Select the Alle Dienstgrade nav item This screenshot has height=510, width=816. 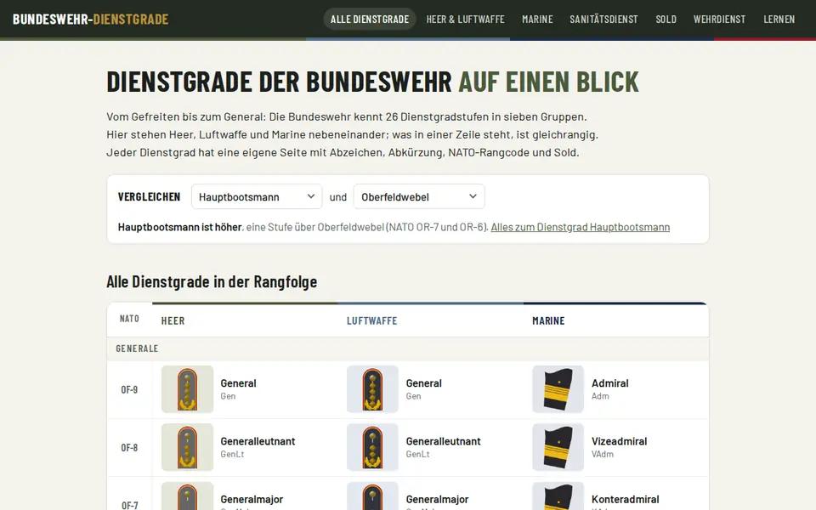pos(370,20)
